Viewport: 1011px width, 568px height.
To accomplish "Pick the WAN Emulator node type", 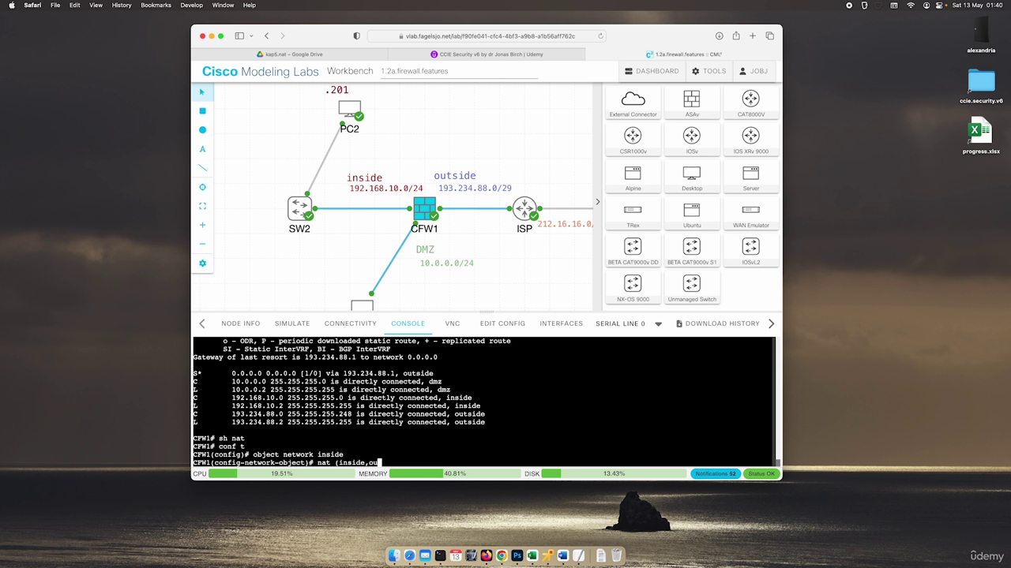I will pyautogui.click(x=750, y=215).
